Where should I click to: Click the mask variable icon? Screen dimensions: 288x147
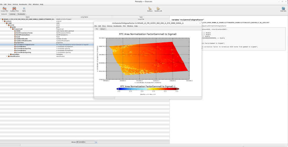15,37
